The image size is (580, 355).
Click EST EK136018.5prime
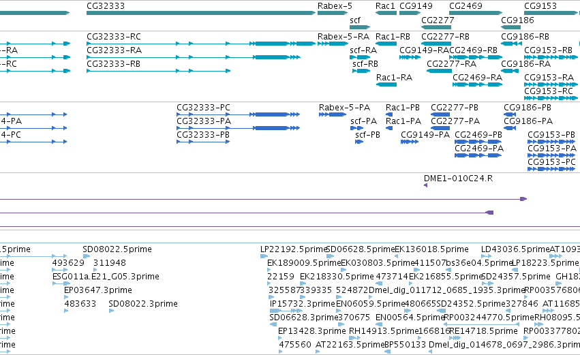397,256
